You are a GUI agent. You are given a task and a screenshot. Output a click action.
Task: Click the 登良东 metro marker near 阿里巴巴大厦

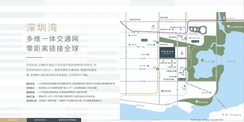coord(186,69)
